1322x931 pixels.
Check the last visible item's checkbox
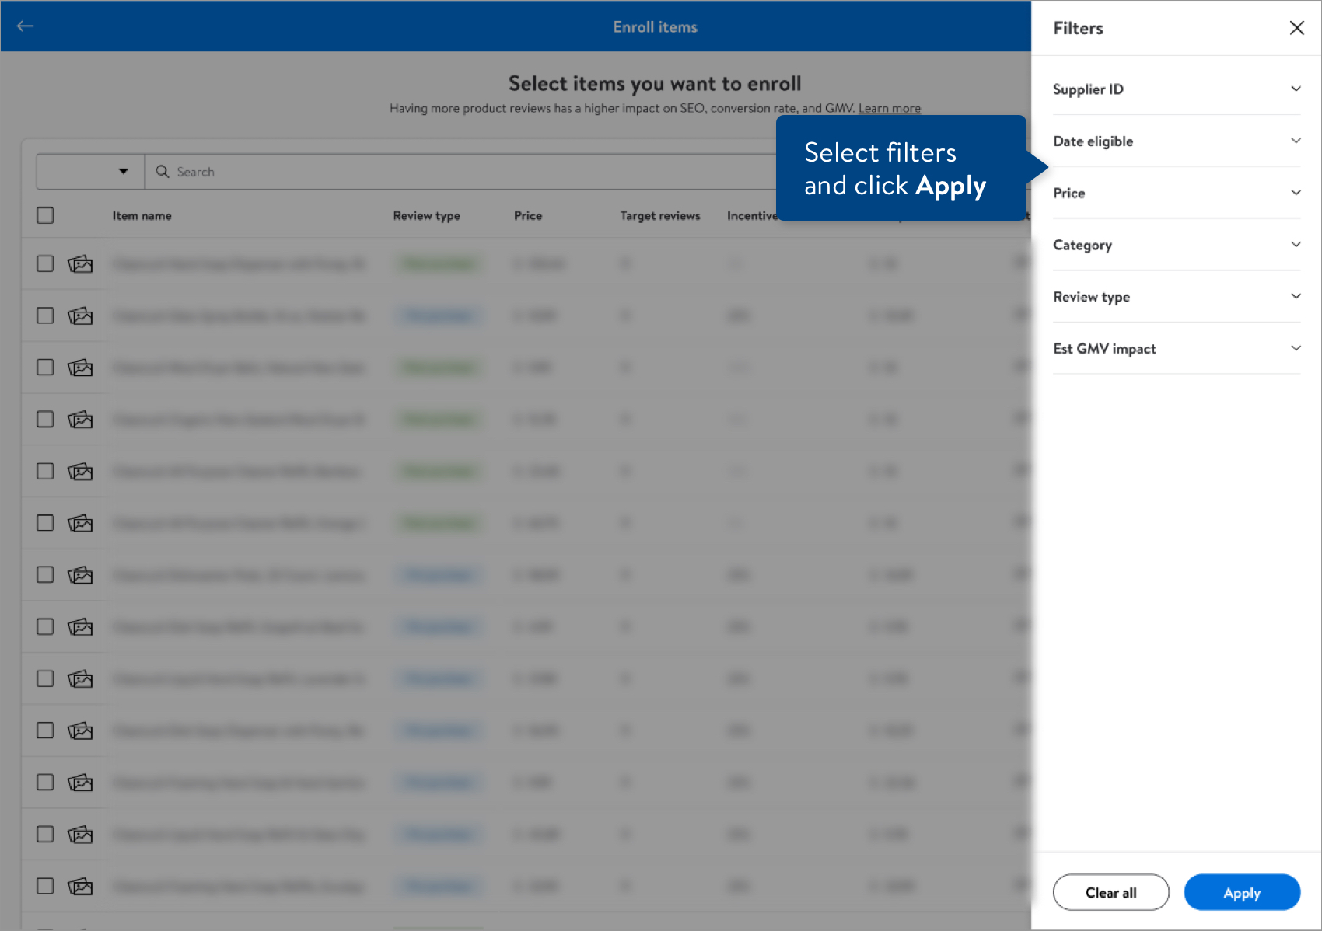pos(44,886)
